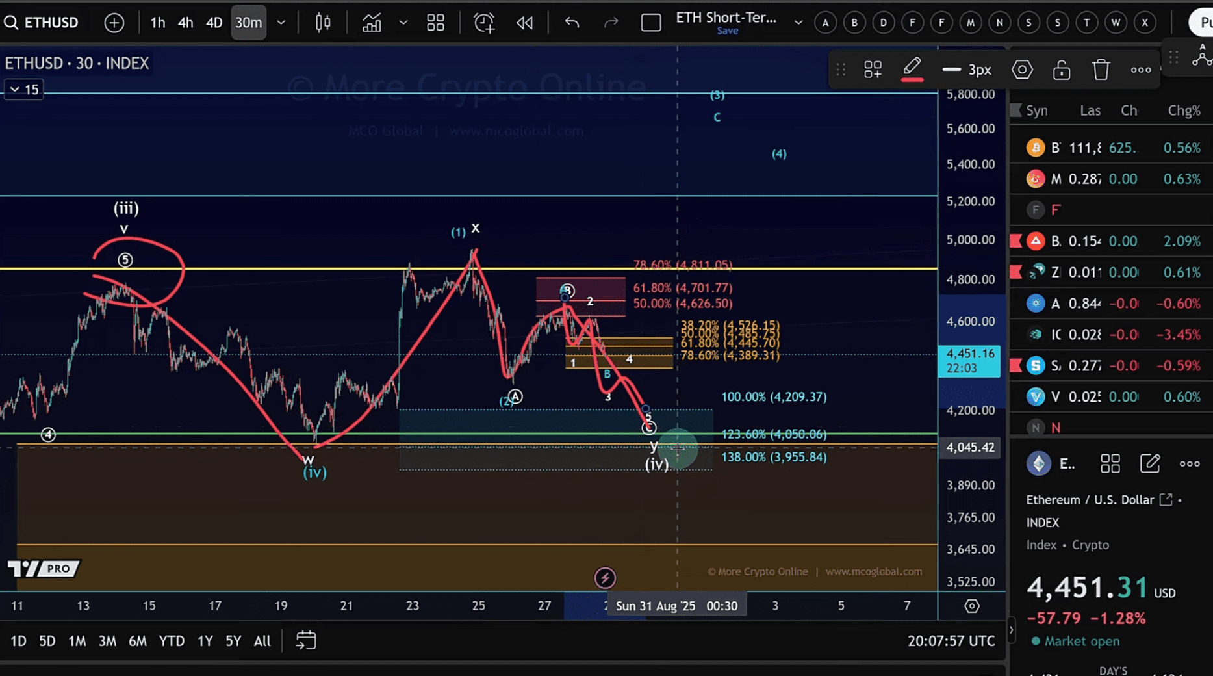Redo the last chart action
1213x676 pixels.
611,23
